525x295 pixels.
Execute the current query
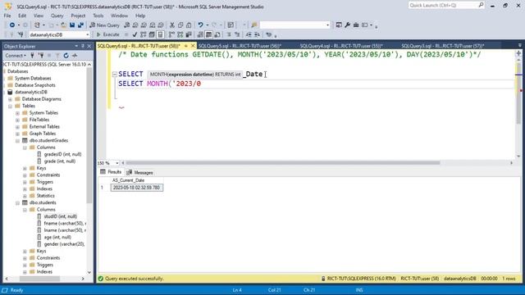coord(107,34)
